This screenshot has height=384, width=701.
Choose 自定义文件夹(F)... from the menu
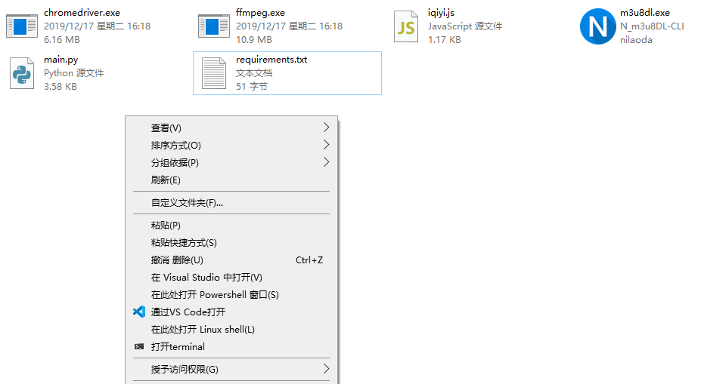click(231, 203)
